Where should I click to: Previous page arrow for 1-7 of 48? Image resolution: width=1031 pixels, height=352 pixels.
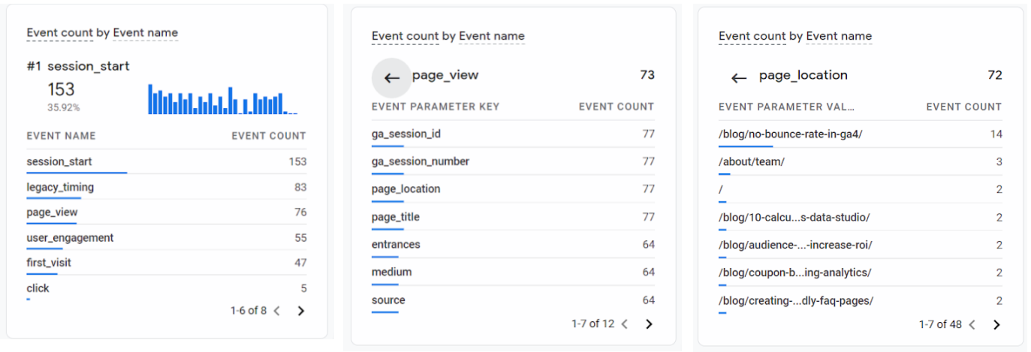(972, 325)
